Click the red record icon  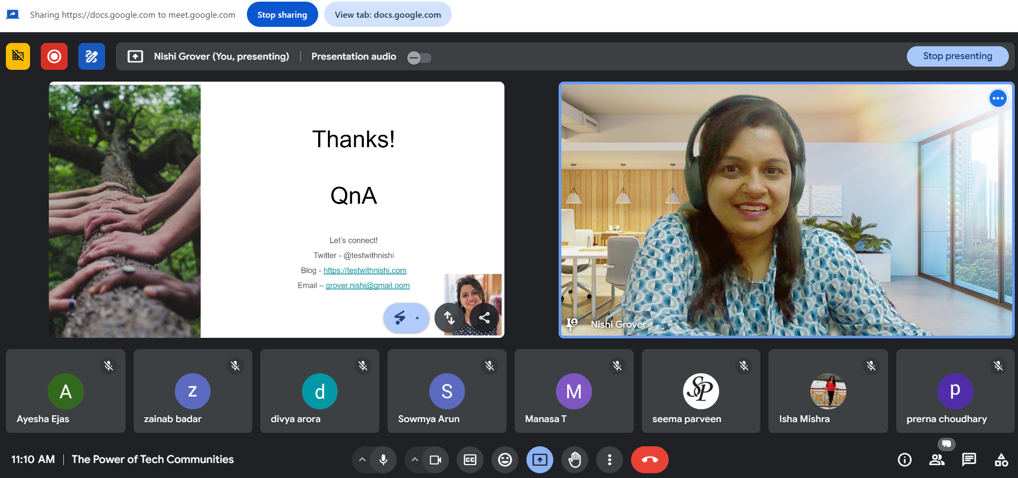point(54,56)
